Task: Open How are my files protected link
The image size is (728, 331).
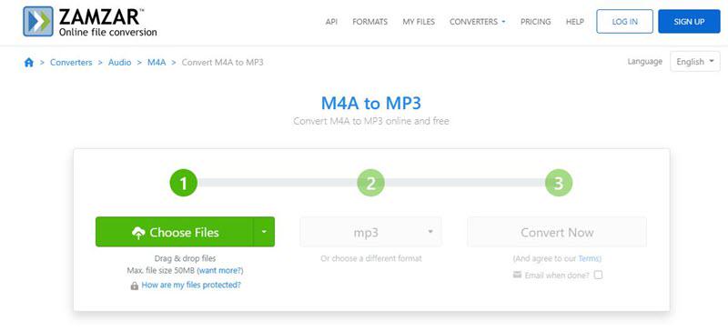Action: (191, 285)
